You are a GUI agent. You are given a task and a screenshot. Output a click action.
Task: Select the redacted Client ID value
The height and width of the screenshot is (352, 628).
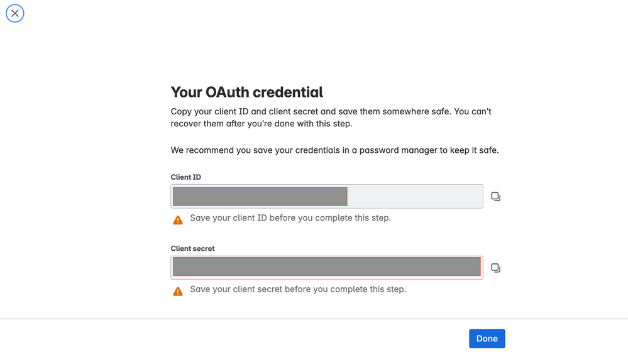click(x=260, y=197)
